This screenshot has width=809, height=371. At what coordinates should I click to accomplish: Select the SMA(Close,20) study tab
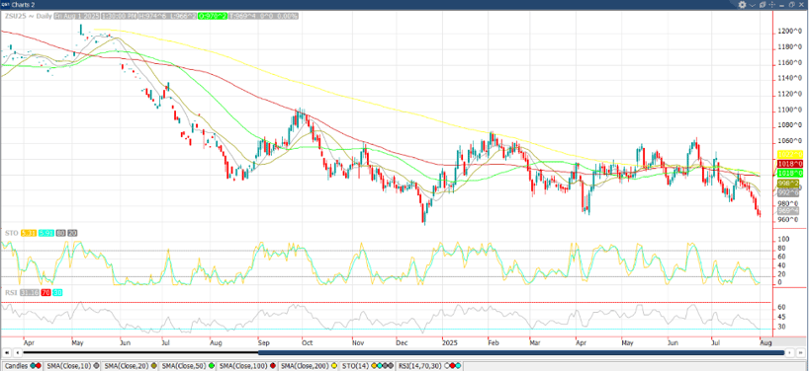(130, 366)
